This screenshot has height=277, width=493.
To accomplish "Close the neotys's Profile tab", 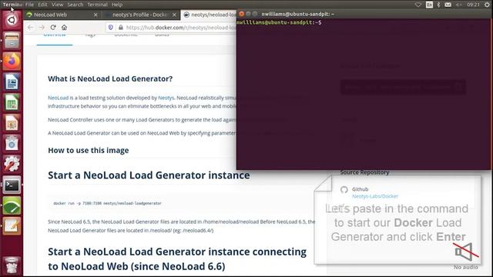I will [x=174, y=15].
